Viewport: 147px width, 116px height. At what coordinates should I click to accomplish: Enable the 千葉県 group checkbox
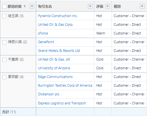tap(4, 60)
